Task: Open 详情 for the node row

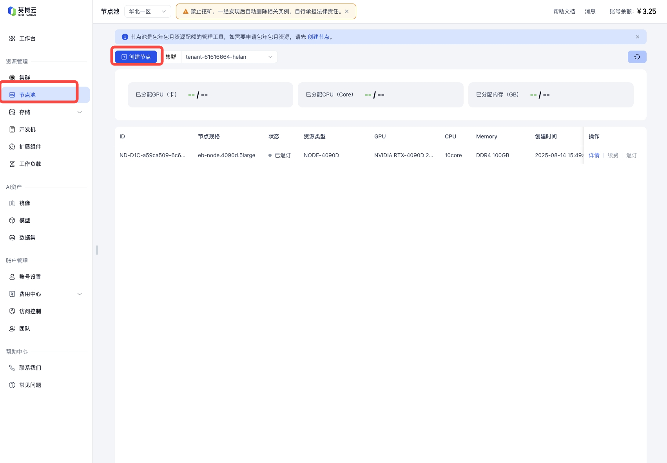Action: (x=594, y=155)
